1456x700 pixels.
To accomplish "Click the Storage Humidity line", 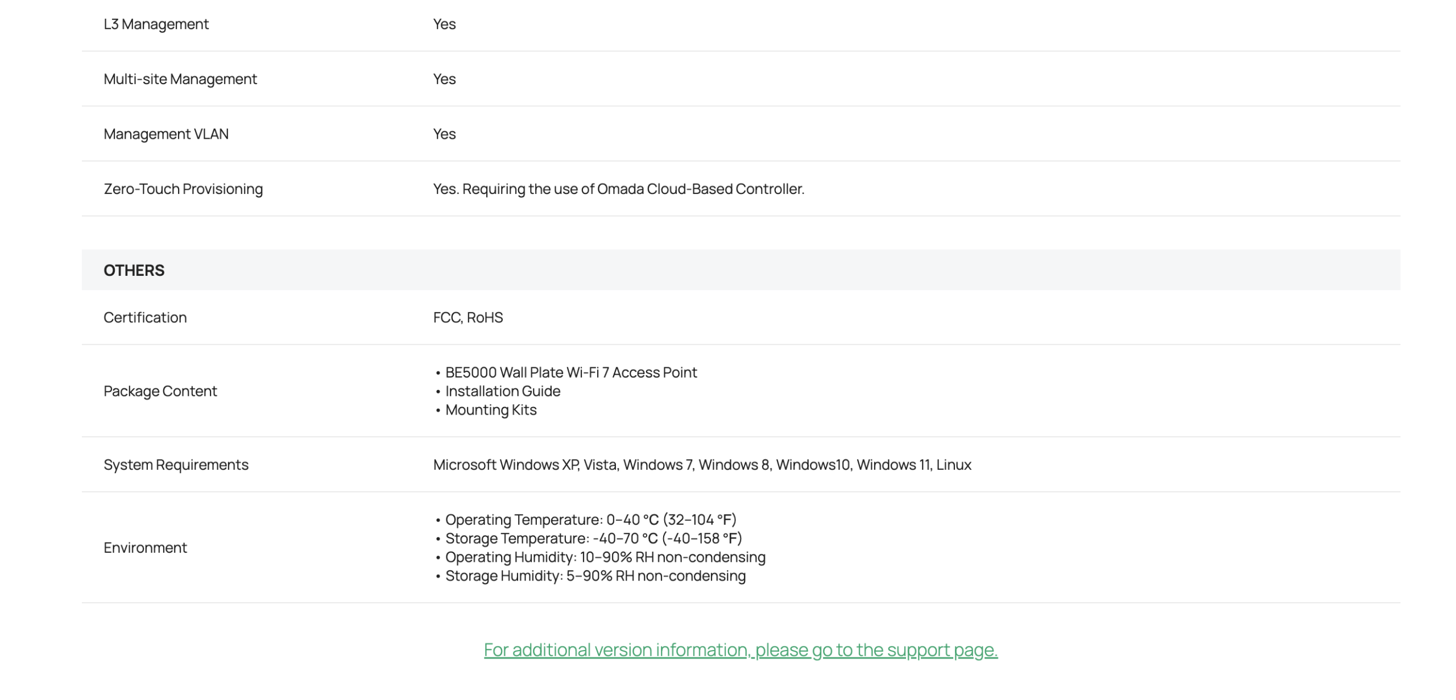I will pos(595,576).
